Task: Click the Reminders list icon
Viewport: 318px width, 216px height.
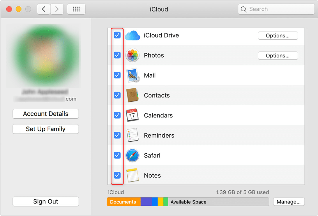Action: (132, 135)
